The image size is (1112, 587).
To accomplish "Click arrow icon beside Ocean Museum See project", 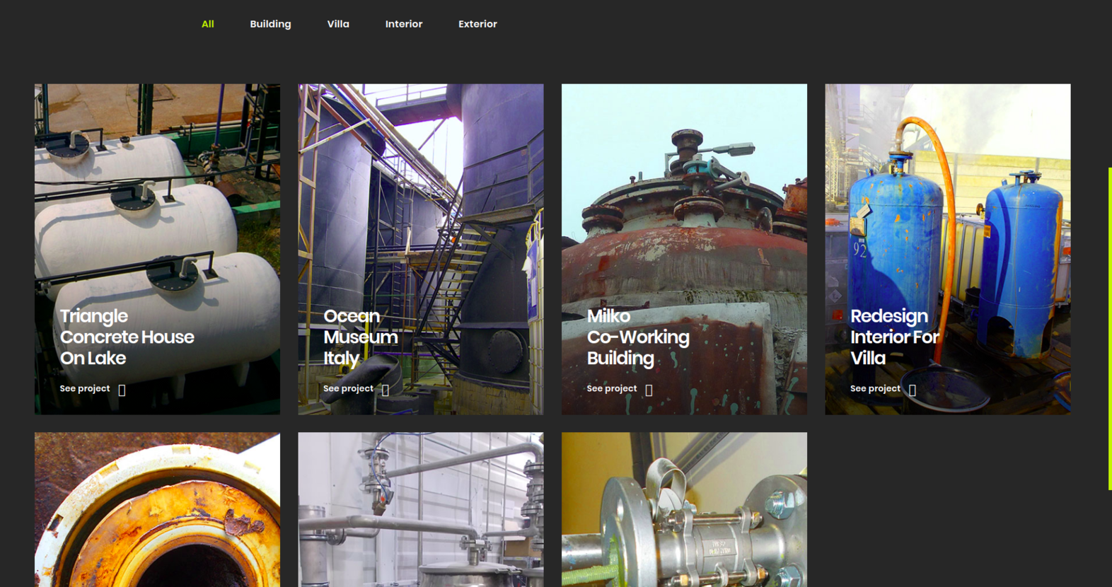I will pos(386,390).
